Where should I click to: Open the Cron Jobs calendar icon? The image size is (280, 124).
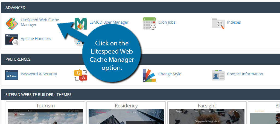click(149, 23)
